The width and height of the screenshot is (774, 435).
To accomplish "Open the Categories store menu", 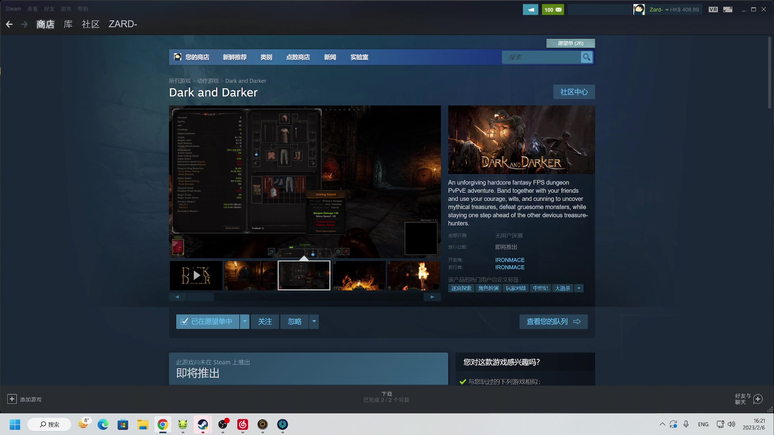I will click(266, 57).
